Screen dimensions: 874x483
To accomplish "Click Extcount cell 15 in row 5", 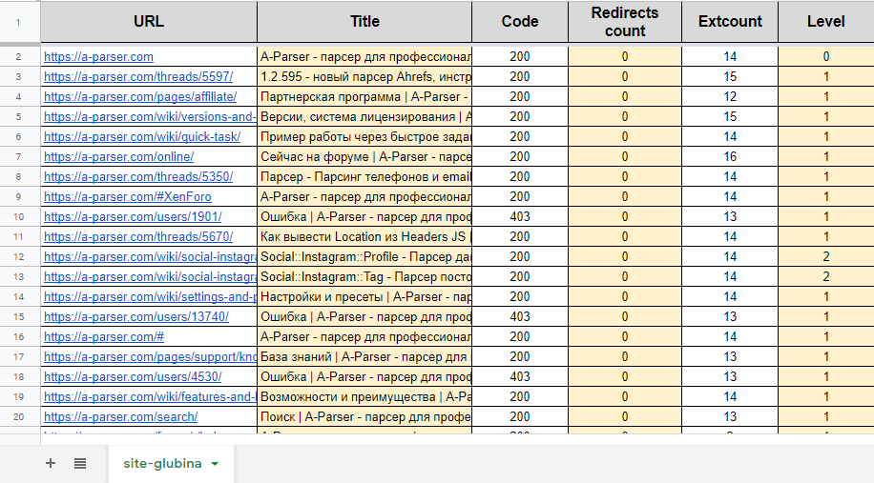I will [x=730, y=117].
